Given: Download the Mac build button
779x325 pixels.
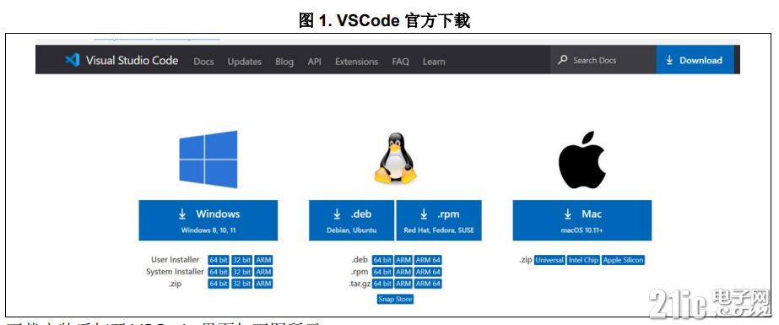Looking at the screenshot, I should tap(582, 220).
